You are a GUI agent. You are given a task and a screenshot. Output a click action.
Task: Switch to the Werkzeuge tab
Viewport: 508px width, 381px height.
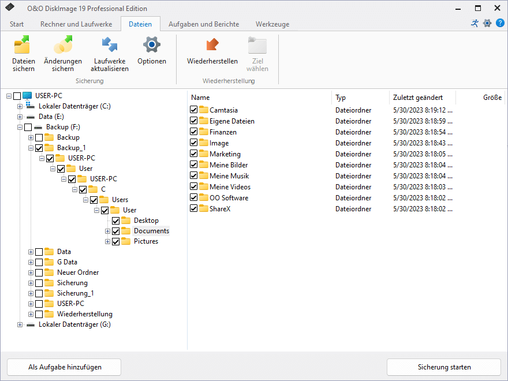click(272, 24)
